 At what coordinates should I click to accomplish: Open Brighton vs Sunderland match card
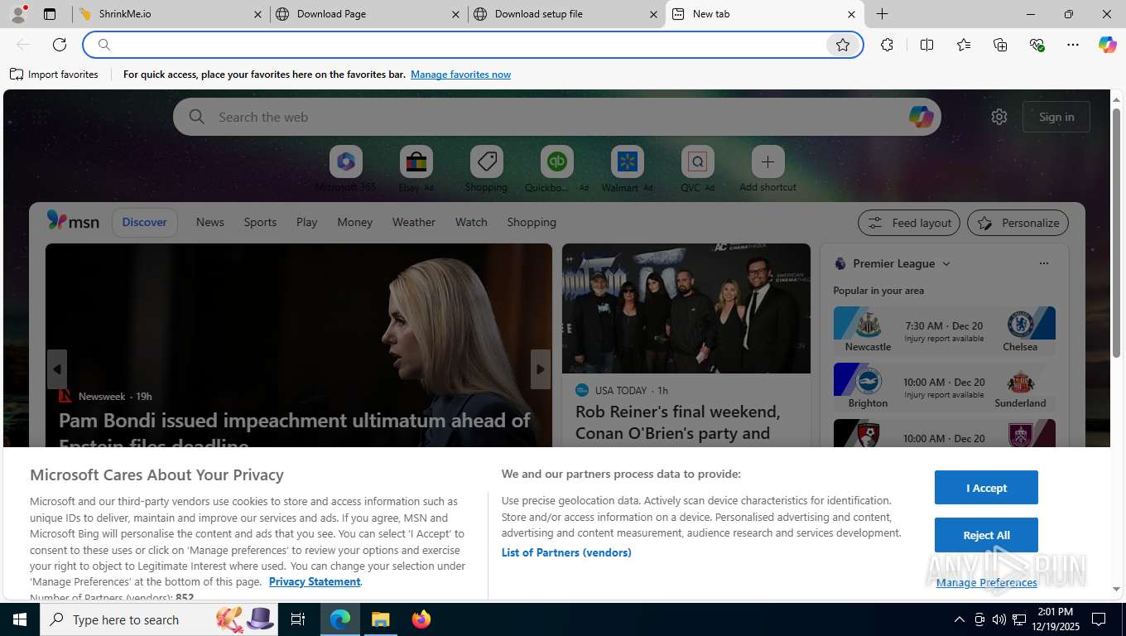coord(944,387)
